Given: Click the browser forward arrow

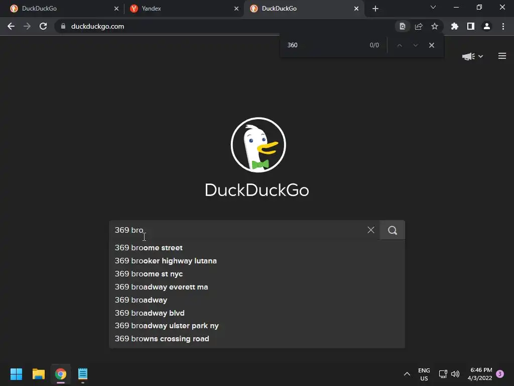Looking at the screenshot, I should coord(27,26).
